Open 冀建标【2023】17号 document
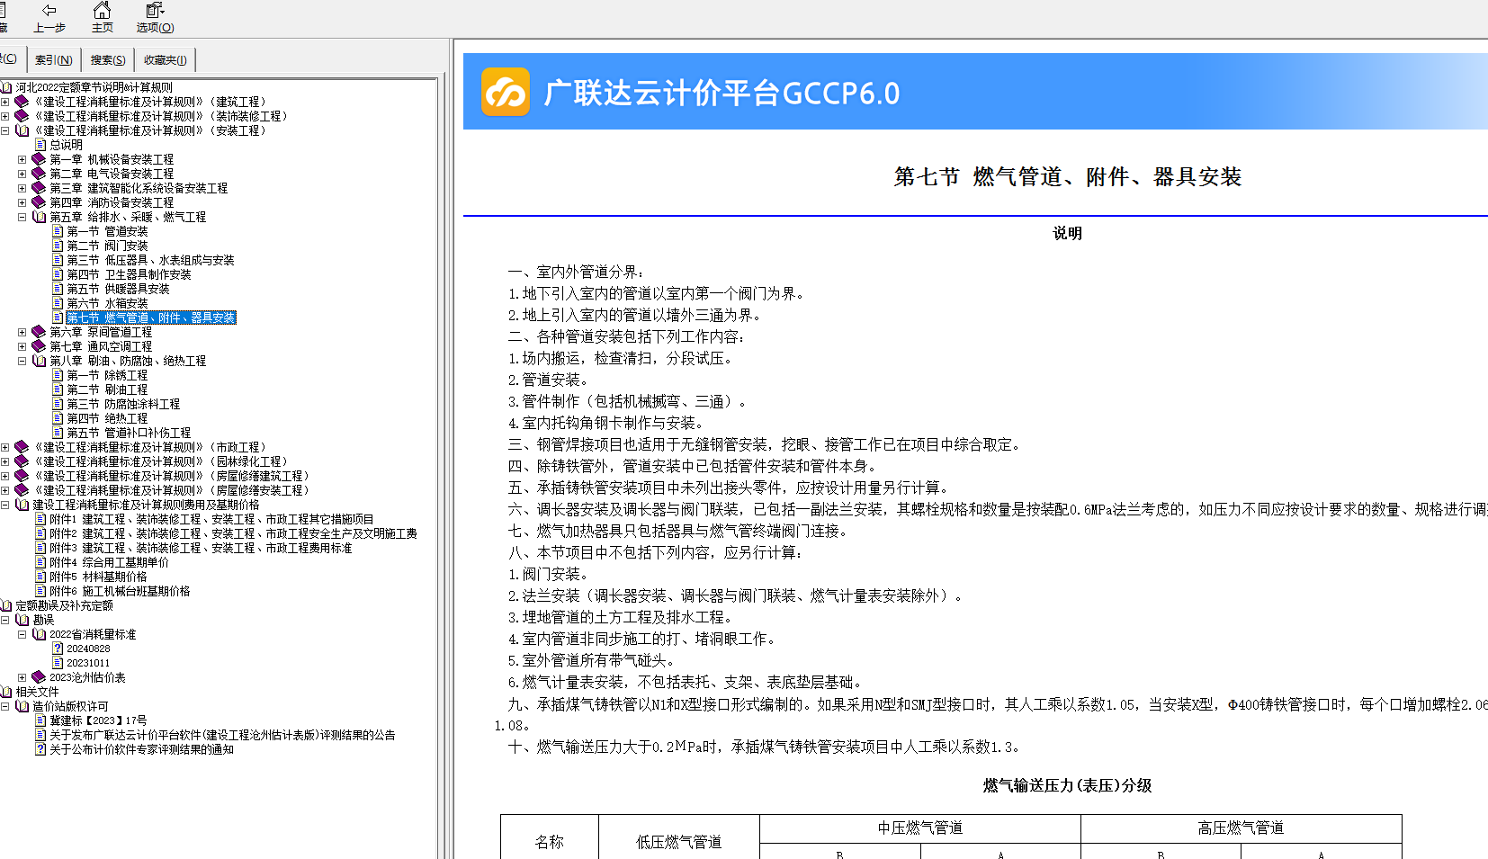Viewport: 1488px width, 859px height. click(98, 720)
